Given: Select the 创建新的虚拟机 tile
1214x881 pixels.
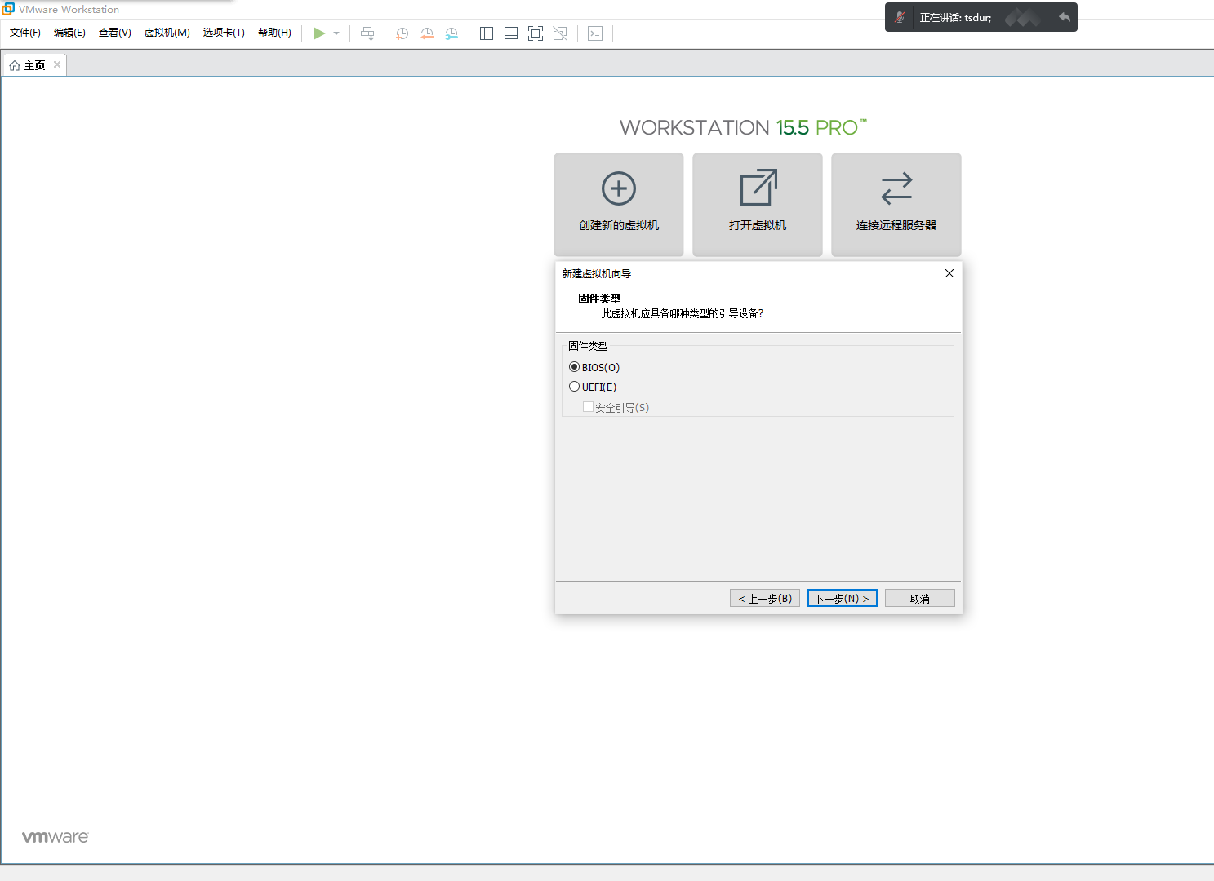Looking at the screenshot, I should pyautogui.click(x=618, y=204).
